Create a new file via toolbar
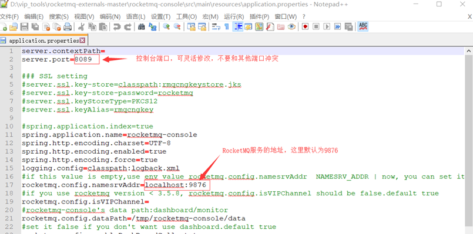The image size is (473, 234). (4, 27)
